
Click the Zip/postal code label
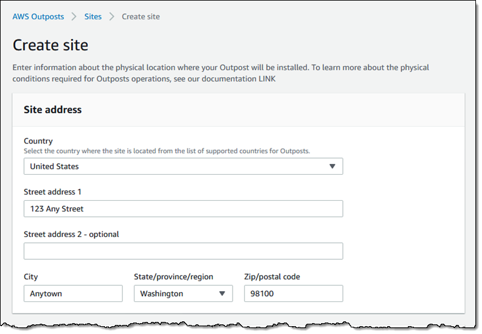[272, 277]
